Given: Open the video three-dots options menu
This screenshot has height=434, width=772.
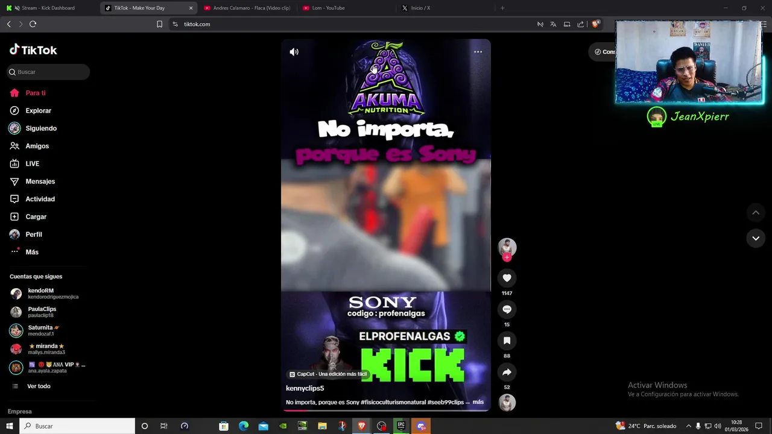Looking at the screenshot, I should tap(478, 52).
